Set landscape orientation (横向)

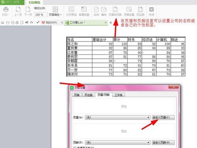(104, 10)
